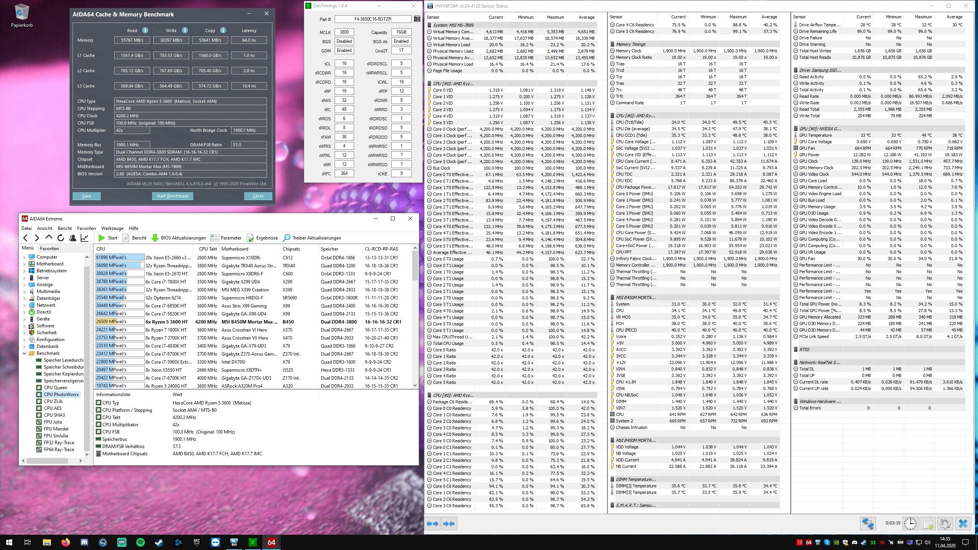Click the HWiNFO blue X close-sensors icon
Screen dimensions: 978x550
[963, 523]
